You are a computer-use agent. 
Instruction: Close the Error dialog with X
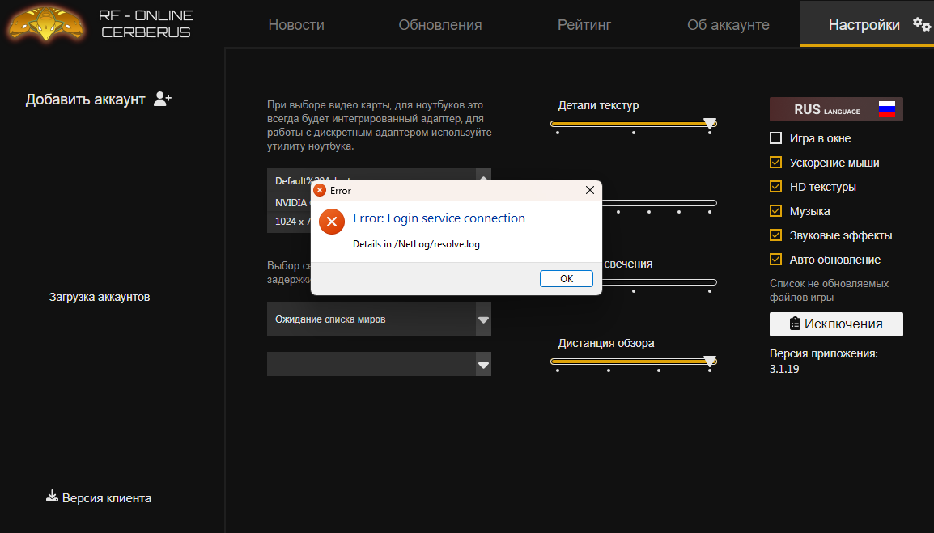(x=590, y=190)
